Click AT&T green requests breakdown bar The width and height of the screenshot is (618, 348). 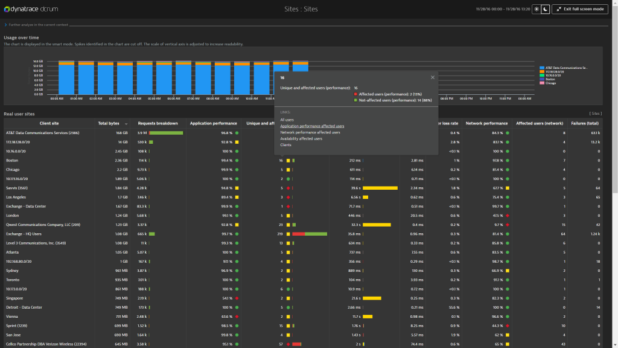pos(166,133)
